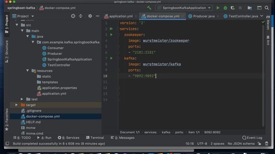Viewport: 275px width, 154px height.
Task: Follow the wurstmeister/zookeeper image link
Action: [x=166, y=41]
